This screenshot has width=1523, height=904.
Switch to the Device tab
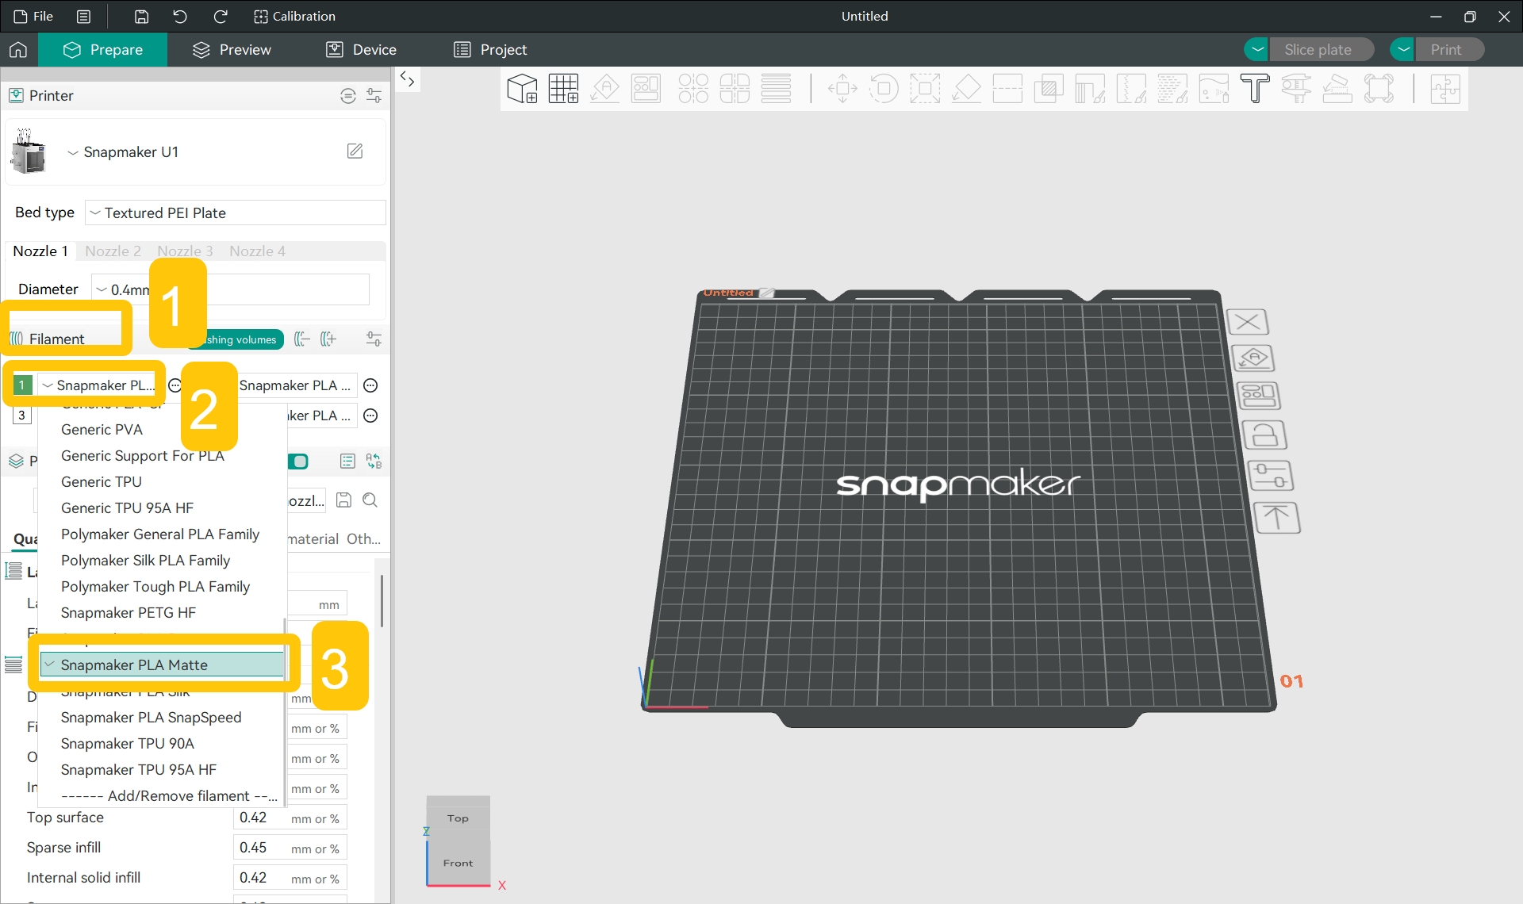point(361,50)
